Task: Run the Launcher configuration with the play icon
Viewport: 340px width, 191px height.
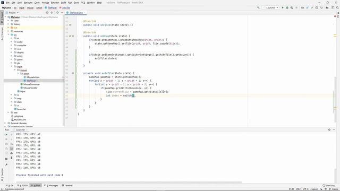Action: pos(283,7)
